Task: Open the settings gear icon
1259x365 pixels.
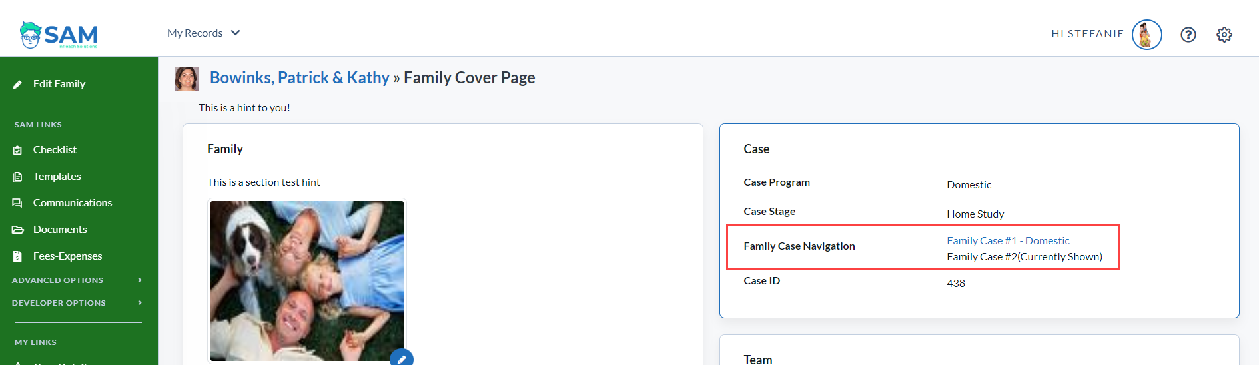Action: pyautogui.click(x=1224, y=35)
